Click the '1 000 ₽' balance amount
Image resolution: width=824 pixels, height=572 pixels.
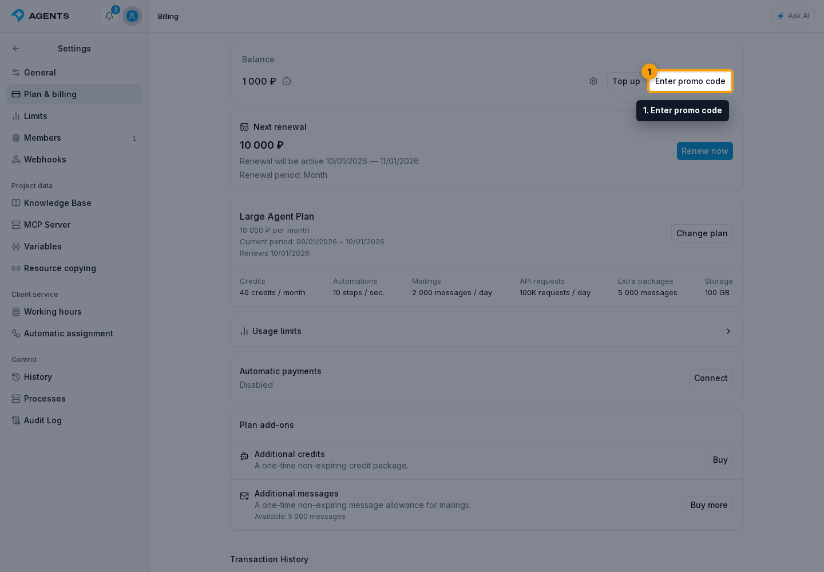[x=259, y=81]
